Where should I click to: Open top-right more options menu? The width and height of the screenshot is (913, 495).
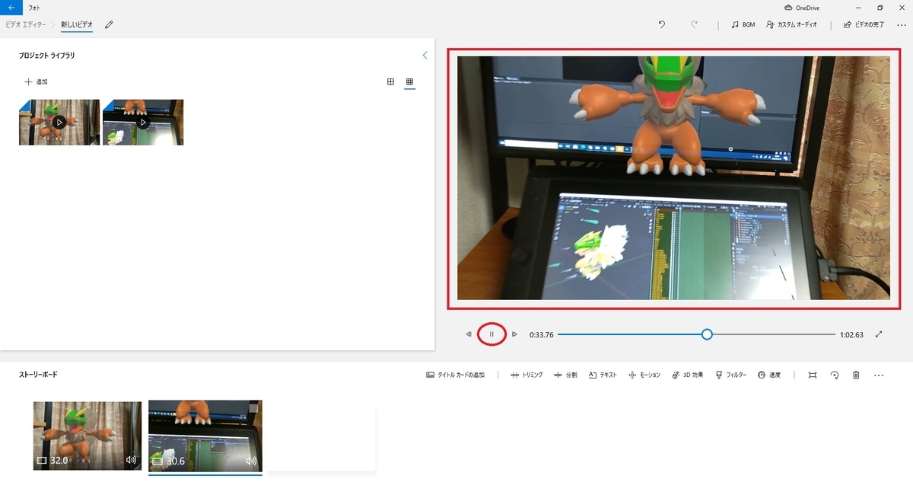[902, 25]
